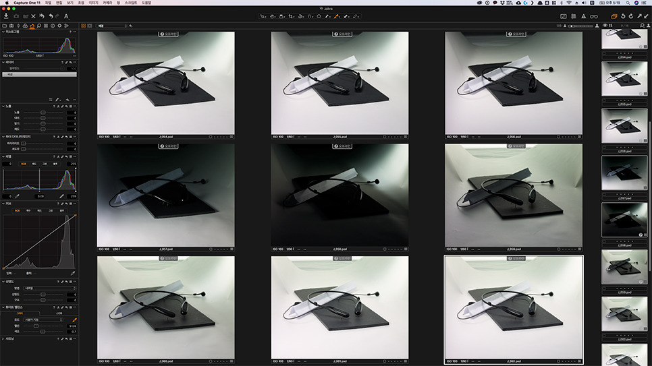Viewport: 652px width, 366px height.
Task: Open the 선명도 method dropdown
Action: 51,288
